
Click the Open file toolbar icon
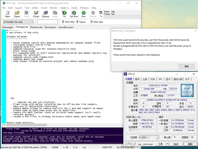17,14
